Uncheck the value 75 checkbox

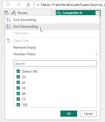18,99
